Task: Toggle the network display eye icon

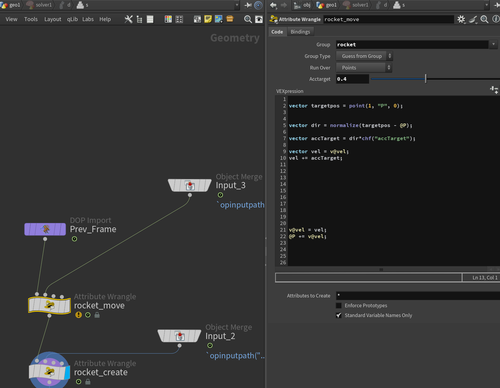Action: pyautogui.click(x=259, y=19)
